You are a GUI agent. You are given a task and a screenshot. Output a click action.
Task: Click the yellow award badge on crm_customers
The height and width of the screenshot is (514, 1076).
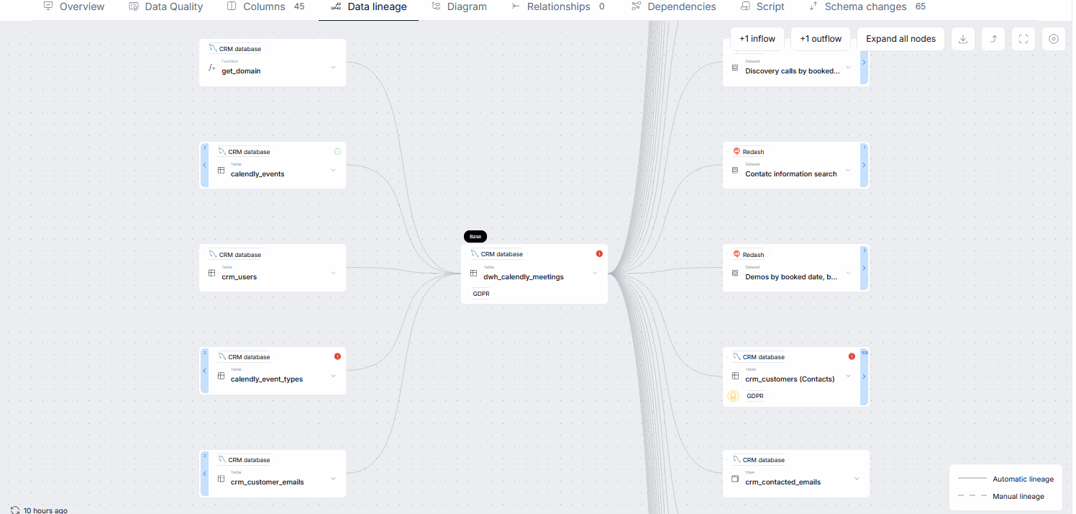[x=733, y=396]
